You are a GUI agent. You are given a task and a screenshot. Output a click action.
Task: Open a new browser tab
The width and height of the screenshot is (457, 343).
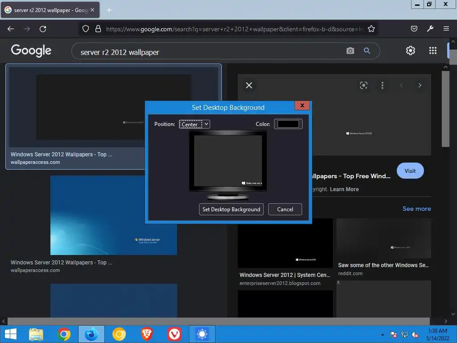(109, 10)
